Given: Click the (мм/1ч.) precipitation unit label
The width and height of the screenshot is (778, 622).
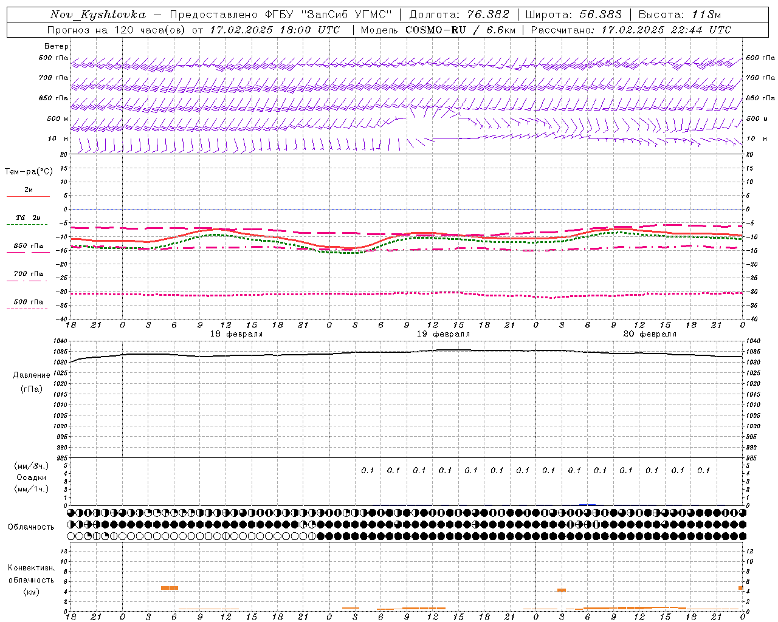Looking at the screenshot, I should coord(32,489).
